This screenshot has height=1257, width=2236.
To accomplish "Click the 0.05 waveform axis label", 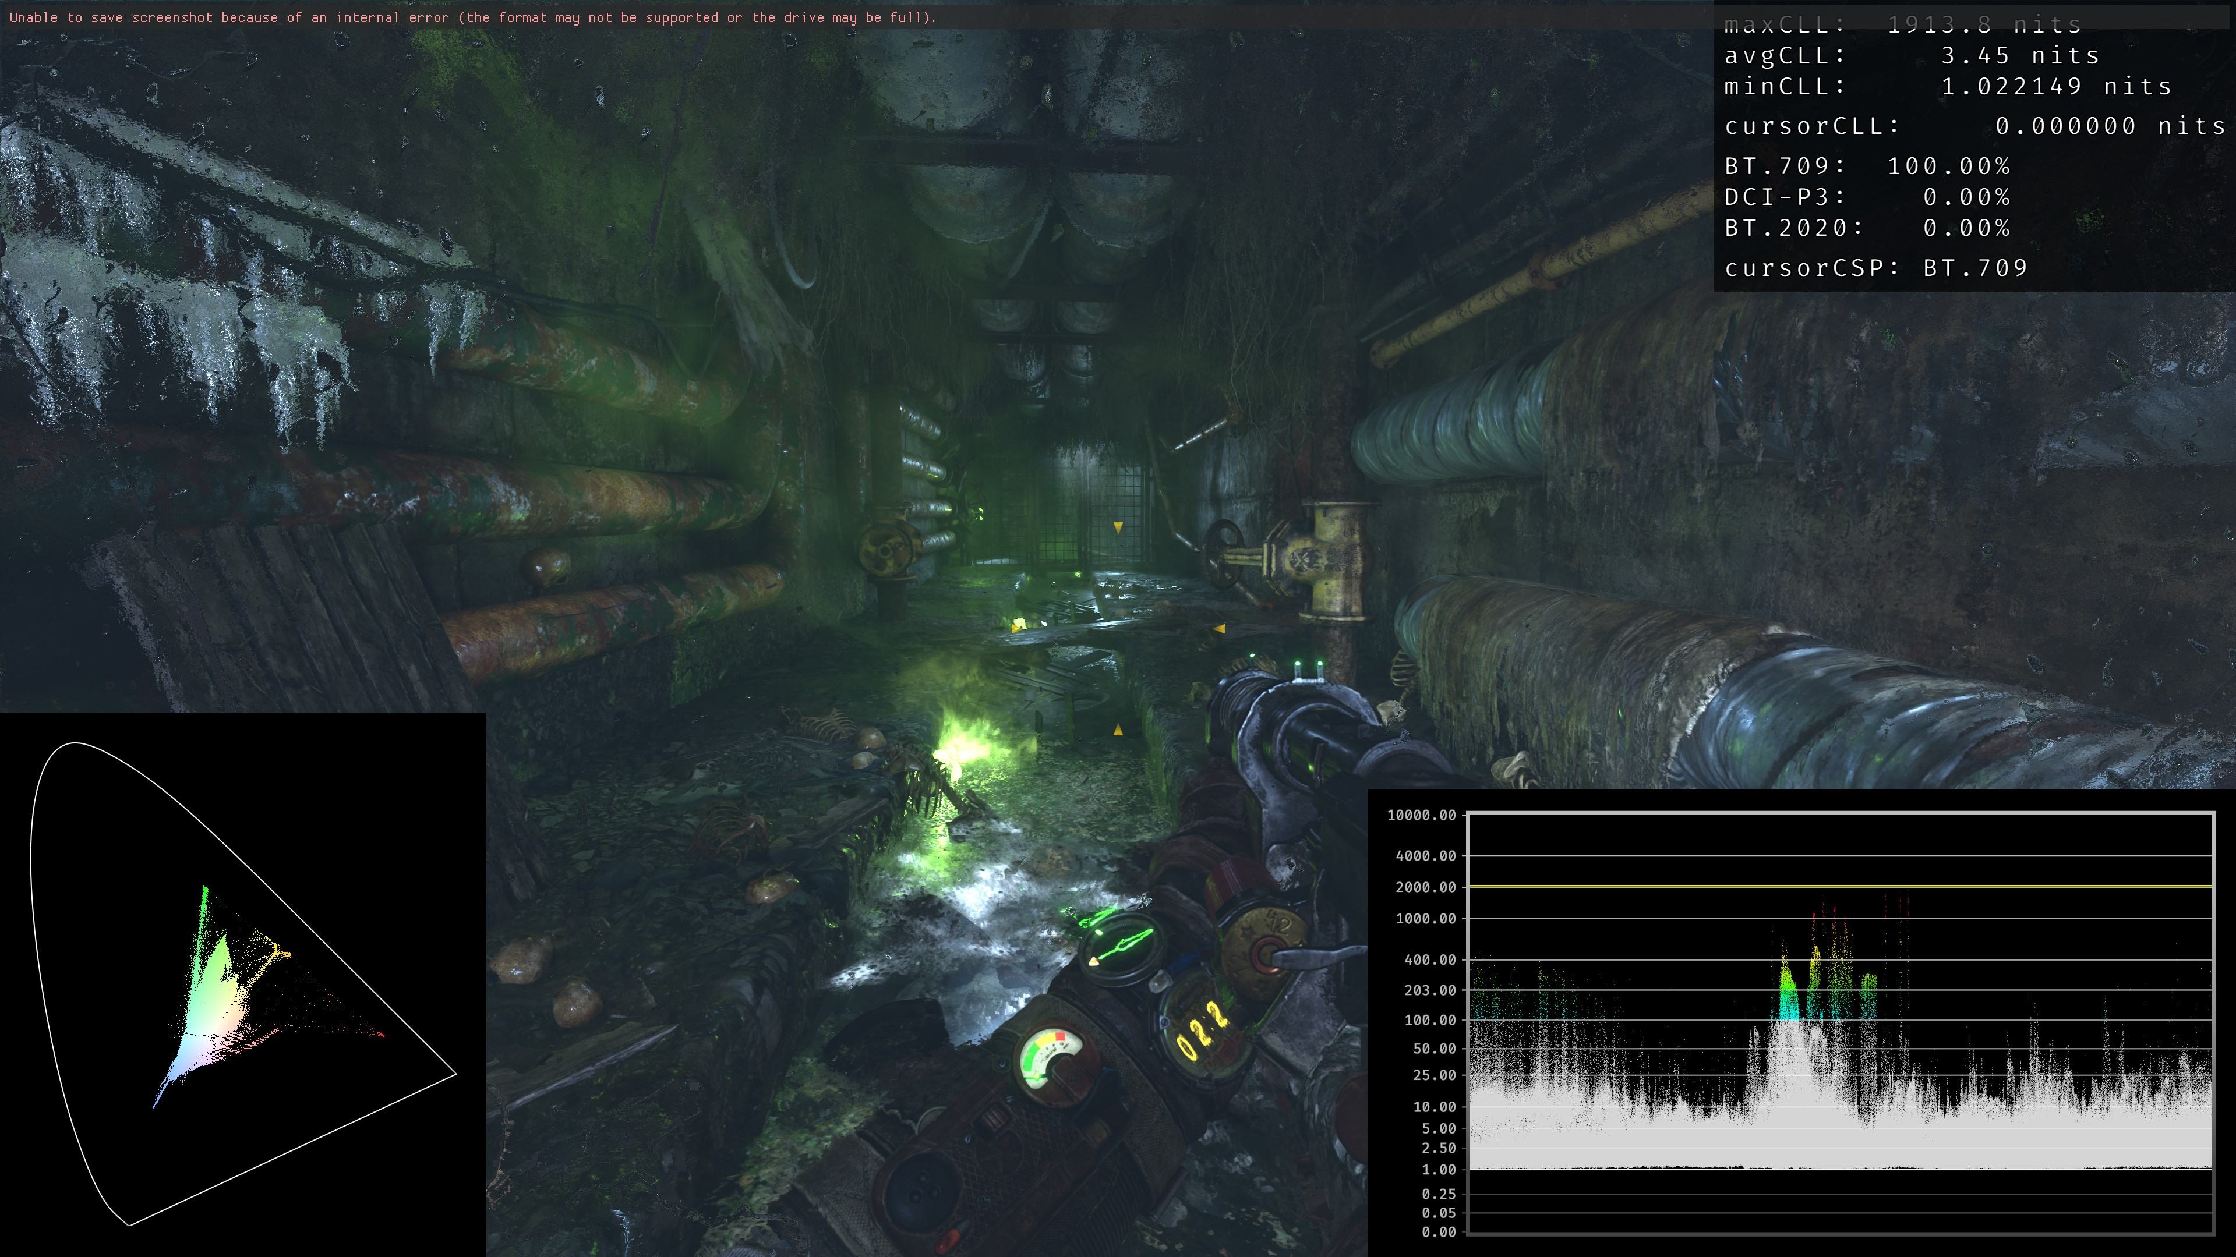I will click(1438, 1214).
